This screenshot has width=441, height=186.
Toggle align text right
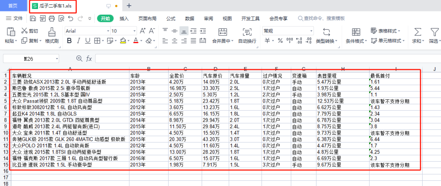184,41
